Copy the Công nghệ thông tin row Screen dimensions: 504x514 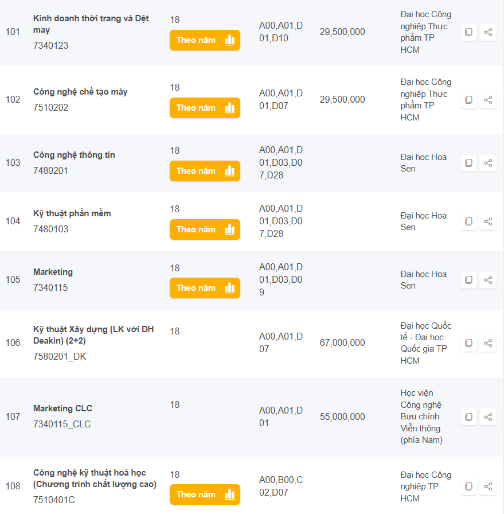[468, 163]
